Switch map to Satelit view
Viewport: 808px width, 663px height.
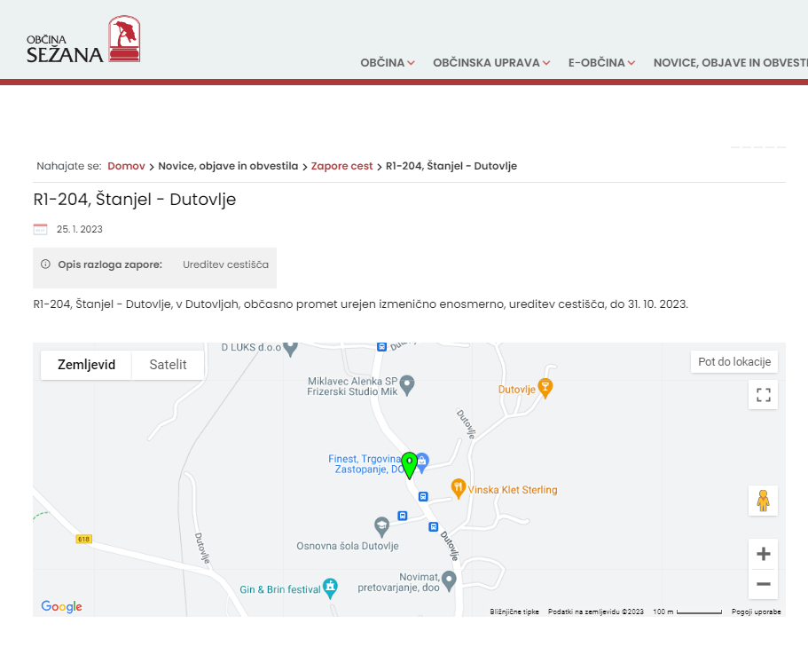168,365
